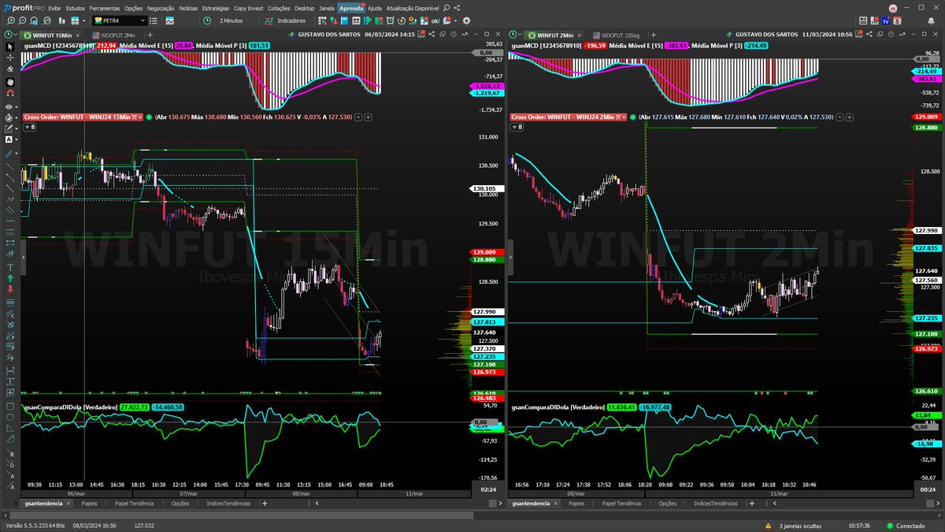Image resolution: width=945 pixels, height=532 pixels.
Task: Click the Opções tab at bottom right
Action: point(667,503)
